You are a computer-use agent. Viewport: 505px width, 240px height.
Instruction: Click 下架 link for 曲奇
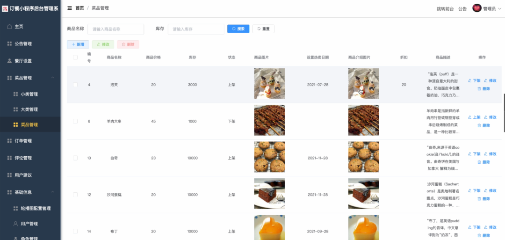pos(474,154)
